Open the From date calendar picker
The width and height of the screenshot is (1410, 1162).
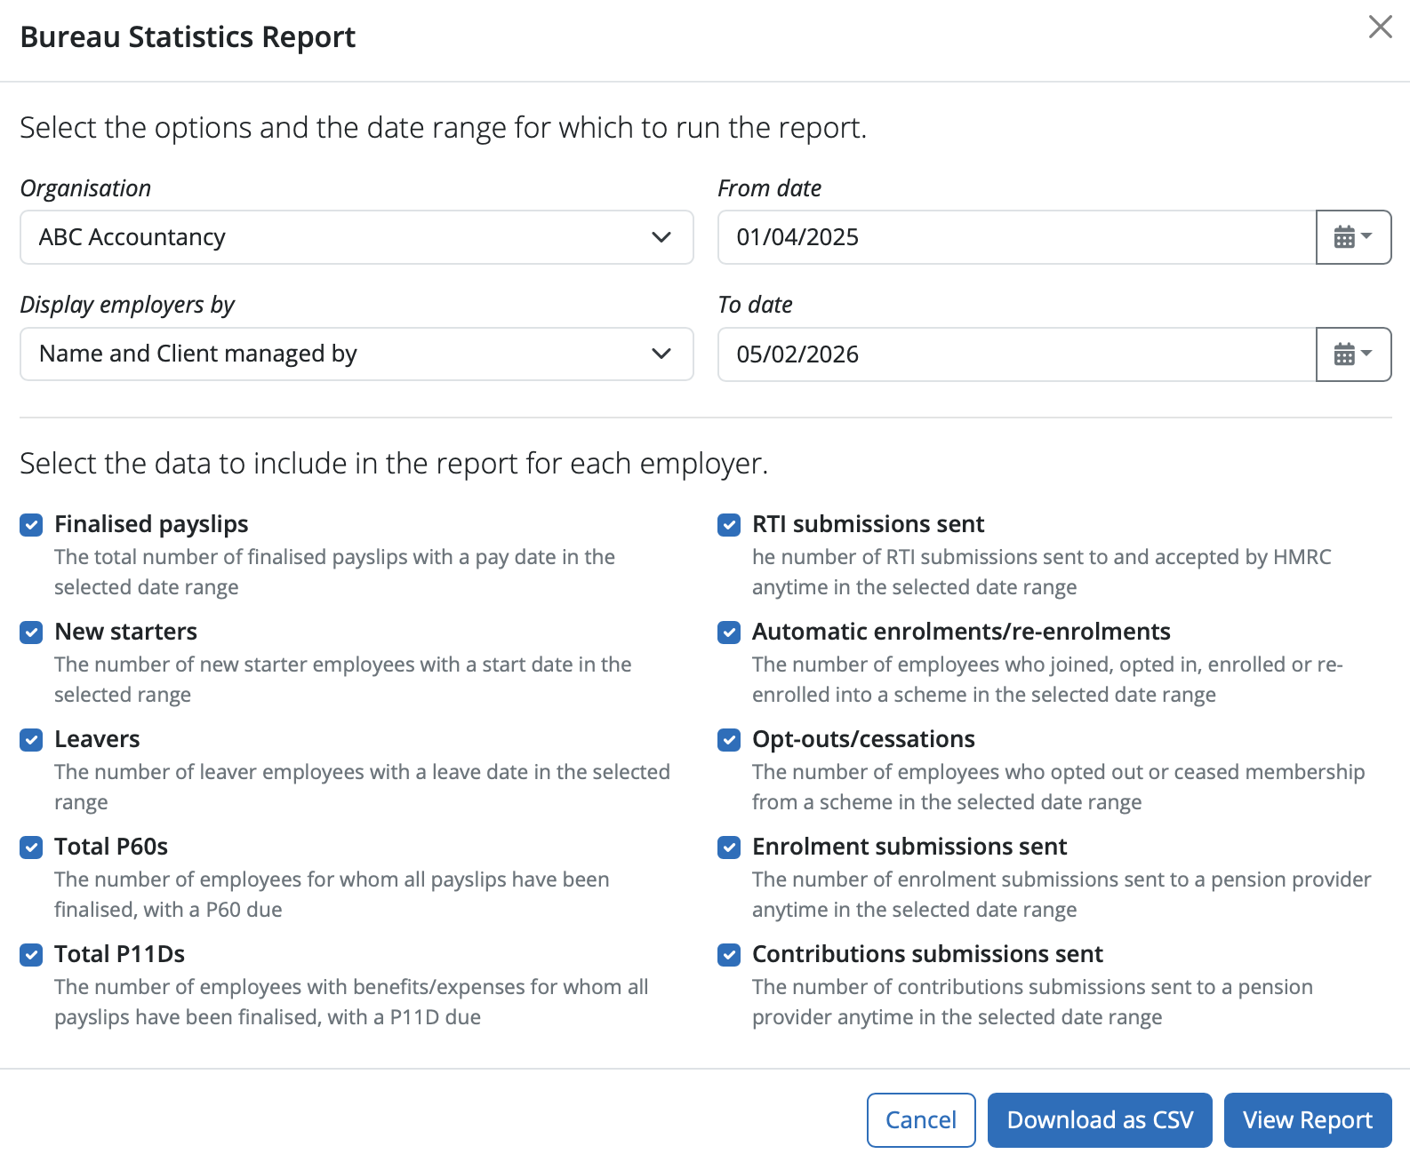pyautogui.click(x=1353, y=237)
